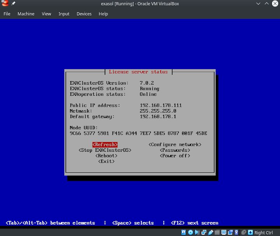Viewport: 280px width, 236px height.
Task: Open the Help menu
Action: tap(103, 14)
